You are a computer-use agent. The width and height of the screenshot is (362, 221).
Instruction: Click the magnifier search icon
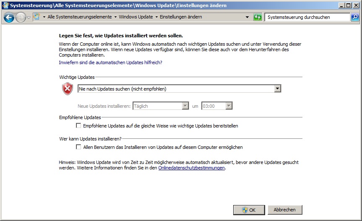[x=355, y=17]
